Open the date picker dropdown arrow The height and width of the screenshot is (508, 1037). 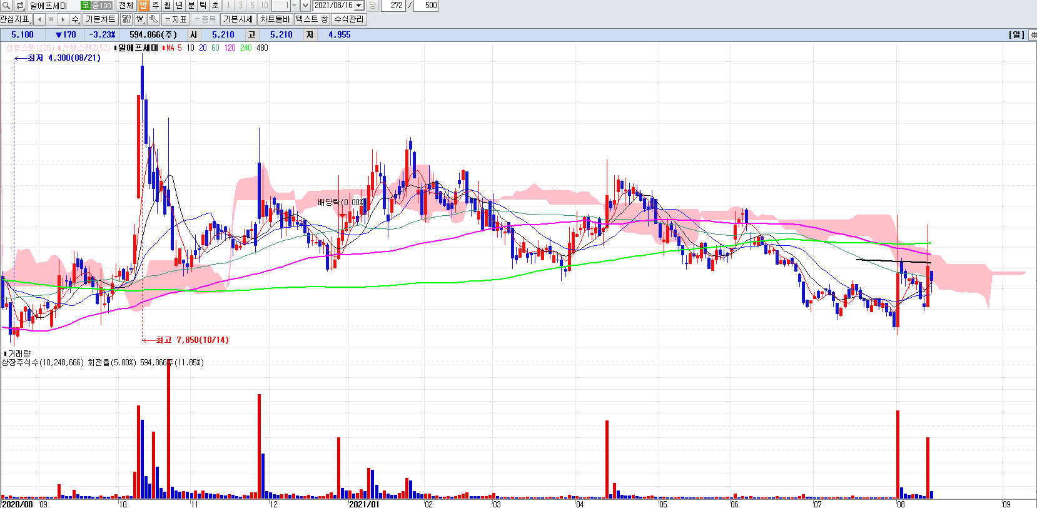point(359,6)
